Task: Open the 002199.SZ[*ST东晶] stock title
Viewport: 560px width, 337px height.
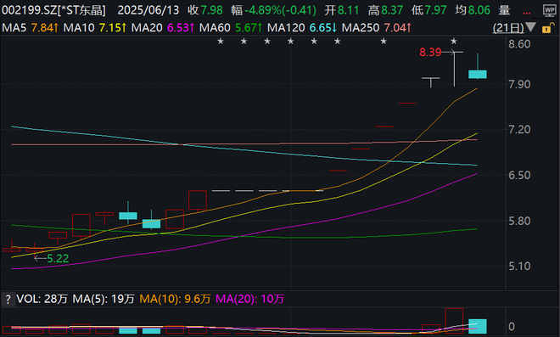Action: [53, 10]
